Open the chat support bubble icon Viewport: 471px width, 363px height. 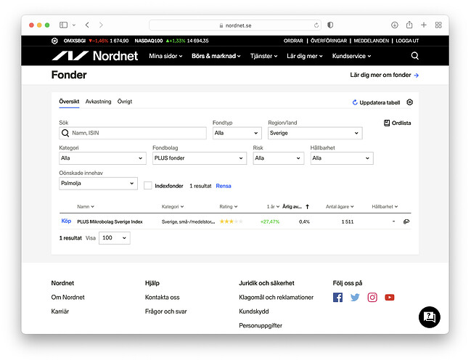(x=429, y=317)
